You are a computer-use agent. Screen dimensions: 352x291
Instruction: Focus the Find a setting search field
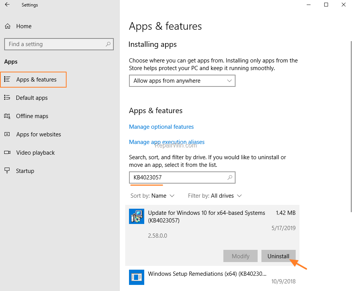coord(59,44)
